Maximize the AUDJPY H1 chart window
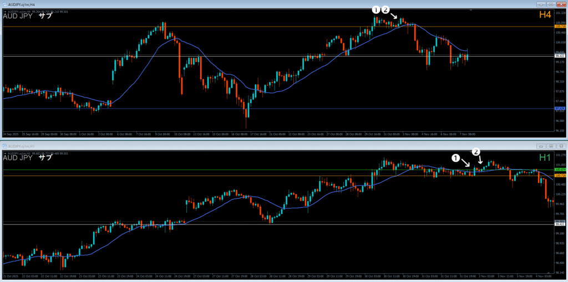Image resolution: width=568 pixels, height=282 pixels. pos(551,146)
